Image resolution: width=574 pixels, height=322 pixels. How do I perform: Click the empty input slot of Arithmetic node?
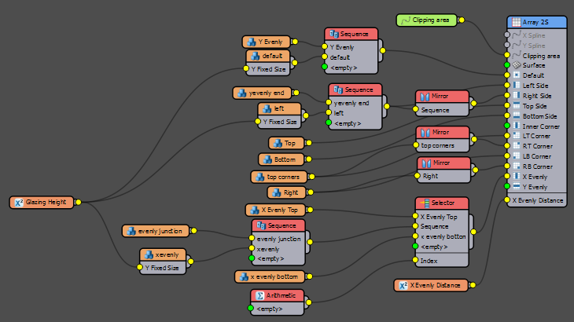click(252, 309)
